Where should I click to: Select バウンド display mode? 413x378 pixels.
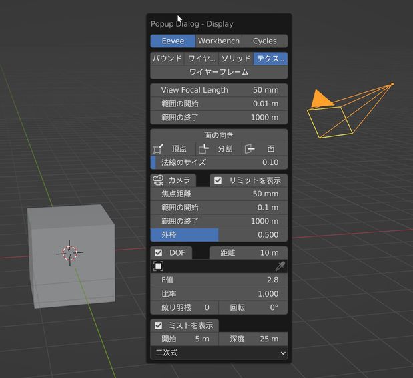[x=167, y=59]
